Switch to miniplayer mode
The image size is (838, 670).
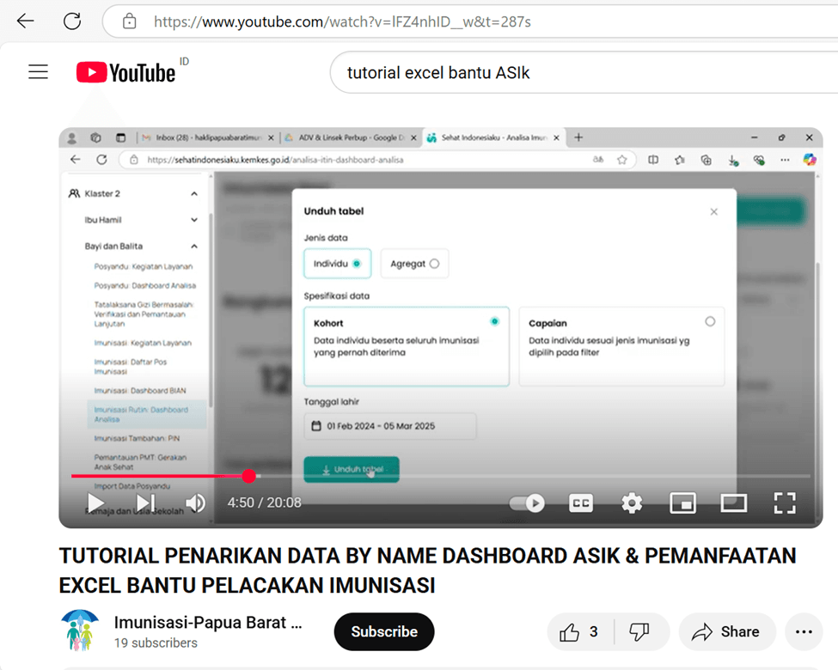pyautogui.click(x=682, y=502)
